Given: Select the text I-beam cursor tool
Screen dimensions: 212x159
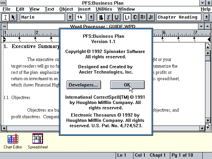Looking at the screenshot, I should coord(5,17).
